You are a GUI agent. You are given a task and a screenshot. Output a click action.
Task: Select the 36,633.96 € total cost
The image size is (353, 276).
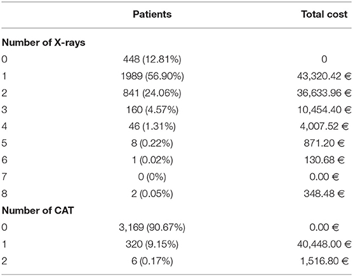point(324,93)
